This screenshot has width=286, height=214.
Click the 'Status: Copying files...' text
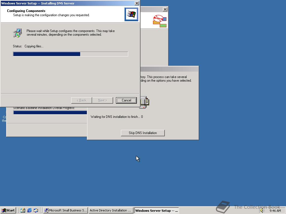pyautogui.click(x=28, y=46)
